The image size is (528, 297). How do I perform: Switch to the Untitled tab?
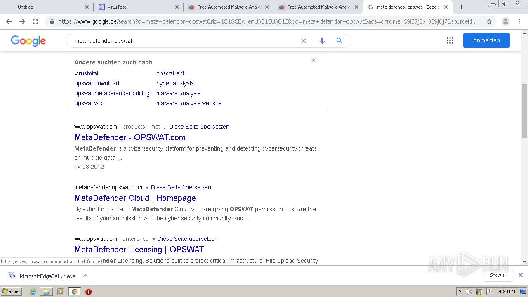pos(47,7)
